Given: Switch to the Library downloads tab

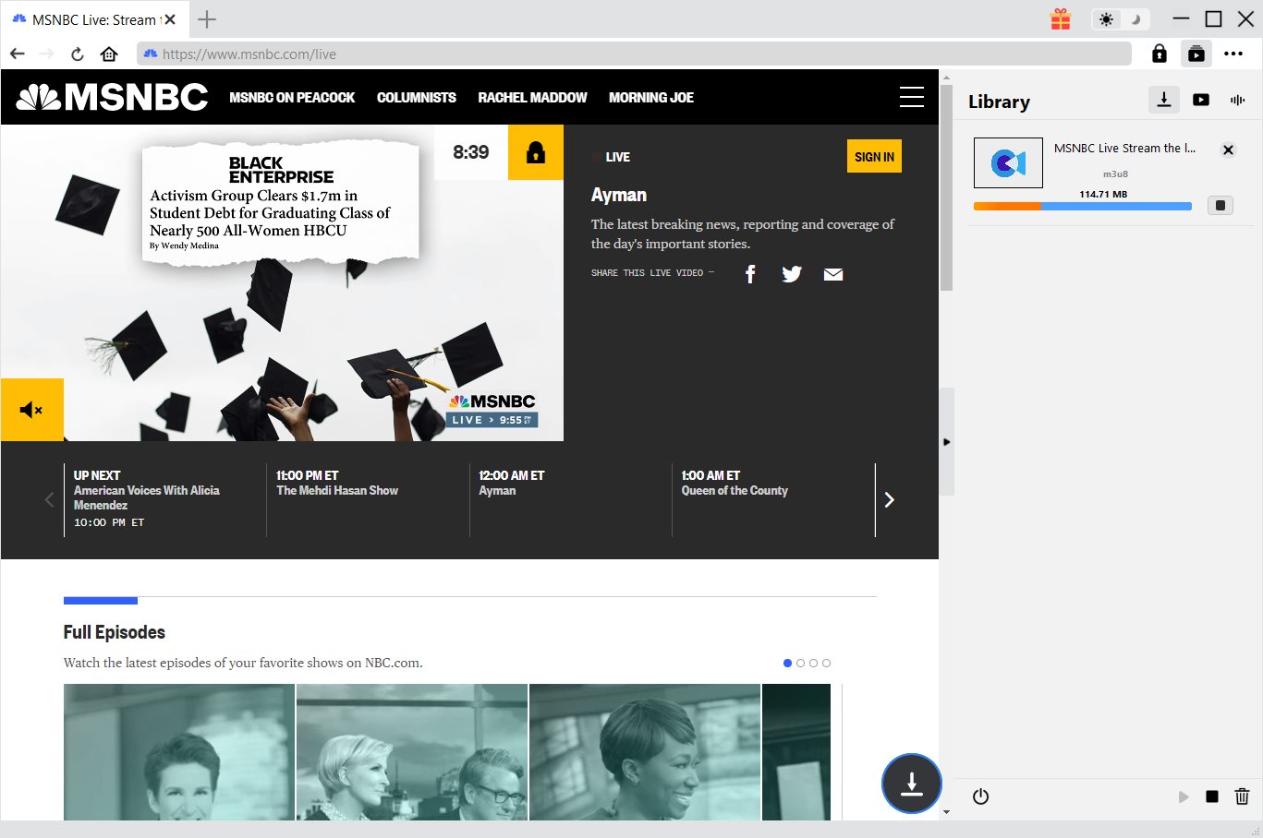Looking at the screenshot, I should pyautogui.click(x=1164, y=100).
